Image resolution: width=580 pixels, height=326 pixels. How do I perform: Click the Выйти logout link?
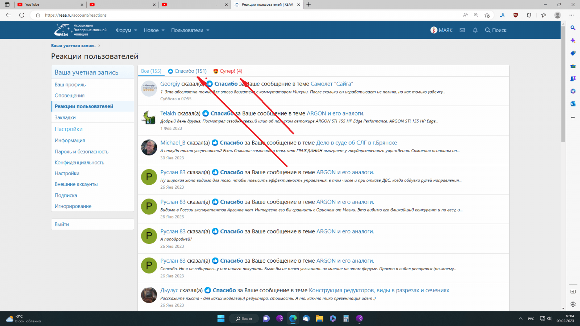(x=62, y=224)
